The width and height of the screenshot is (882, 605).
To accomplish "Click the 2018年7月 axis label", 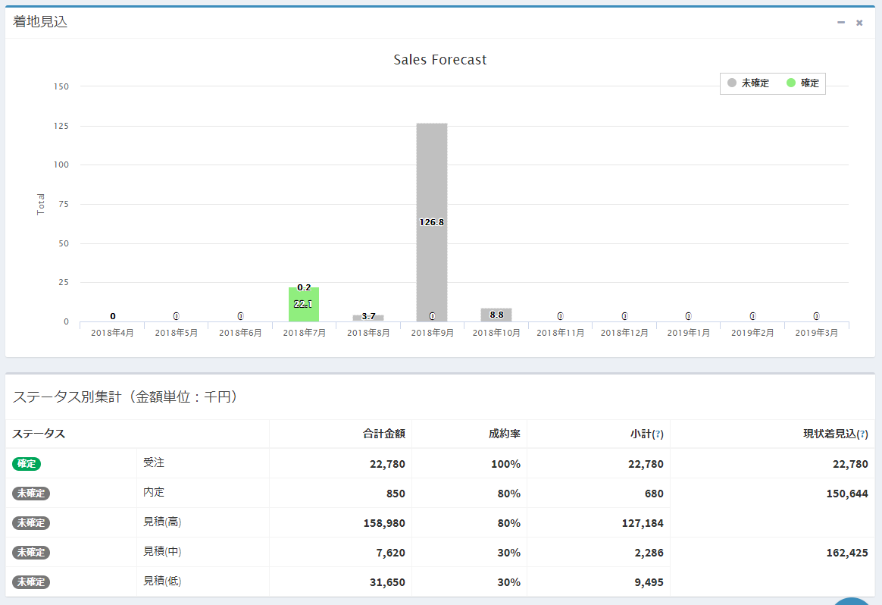I will tap(305, 333).
